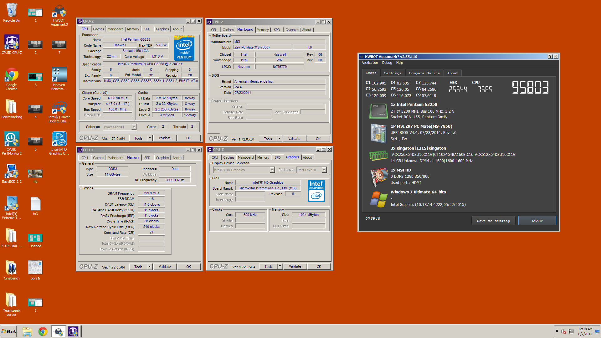Click the Intel Graphics logo in CPU-Z

tap(316, 191)
